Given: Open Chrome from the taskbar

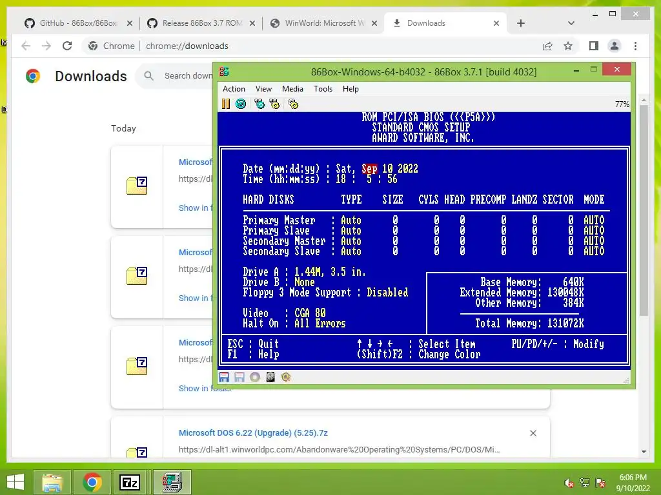Looking at the screenshot, I should tap(92, 482).
